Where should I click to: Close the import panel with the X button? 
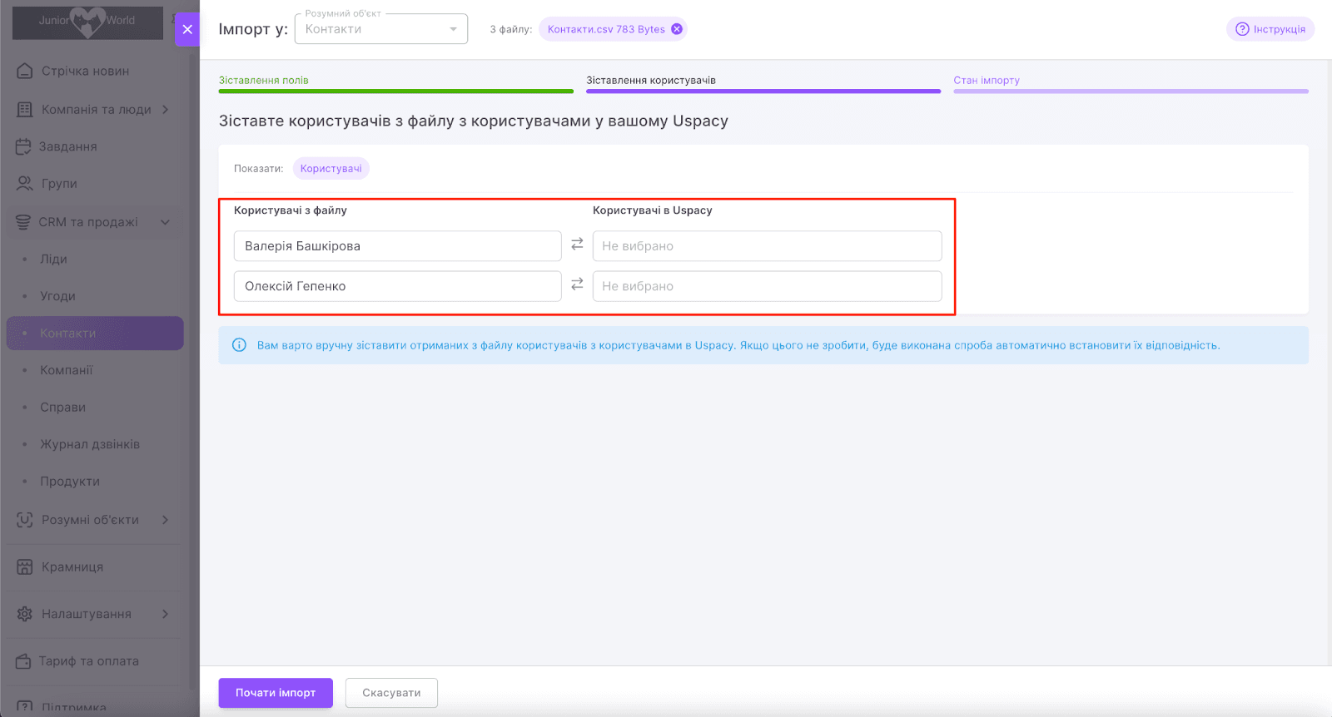pos(187,29)
